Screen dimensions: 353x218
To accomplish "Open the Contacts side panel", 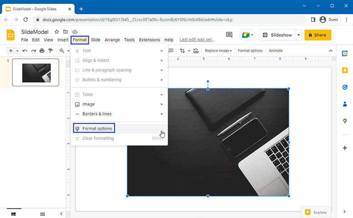I will tap(344, 104).
